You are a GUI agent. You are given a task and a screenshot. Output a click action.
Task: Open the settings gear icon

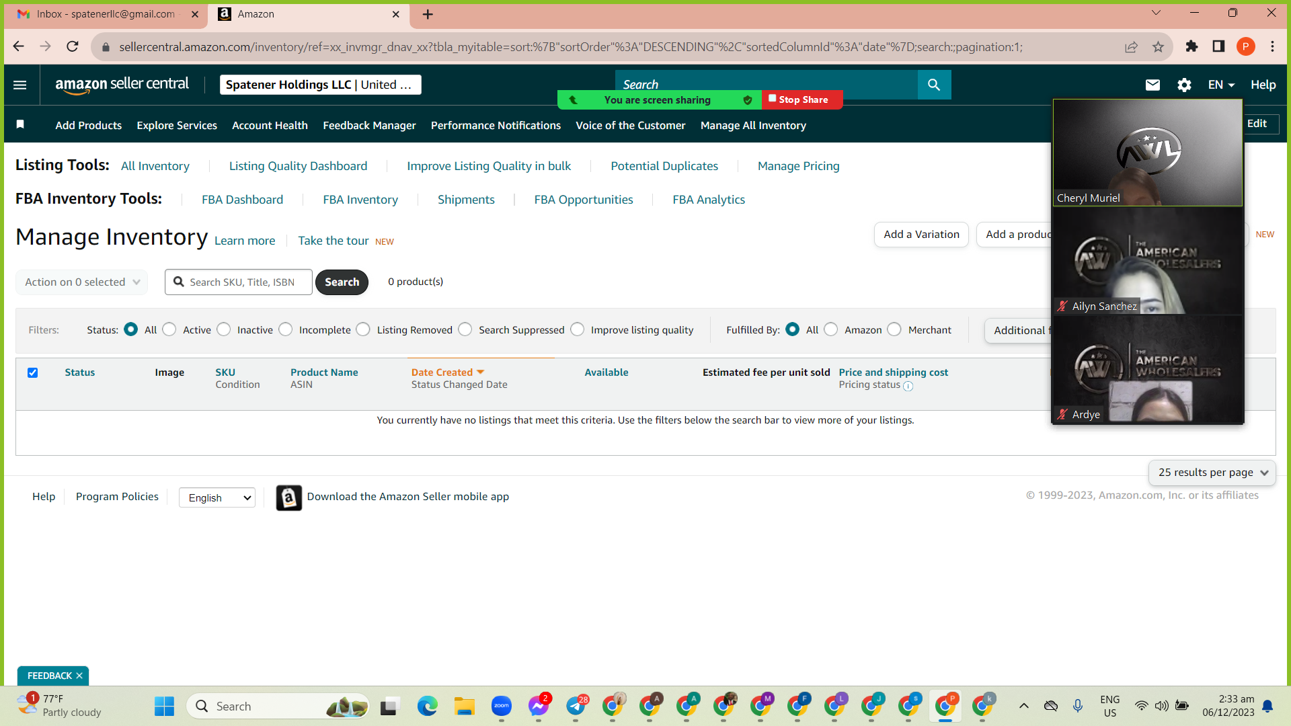1184,85
